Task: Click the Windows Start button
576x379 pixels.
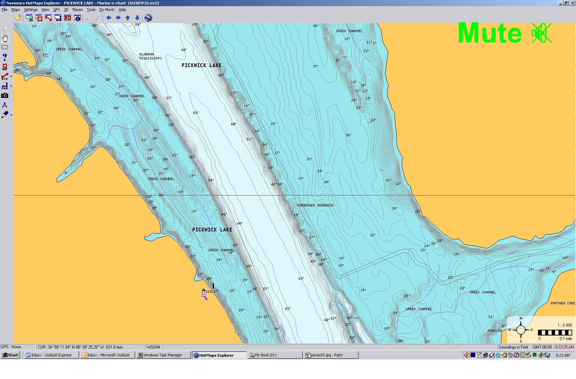Action: click(10, 355)
